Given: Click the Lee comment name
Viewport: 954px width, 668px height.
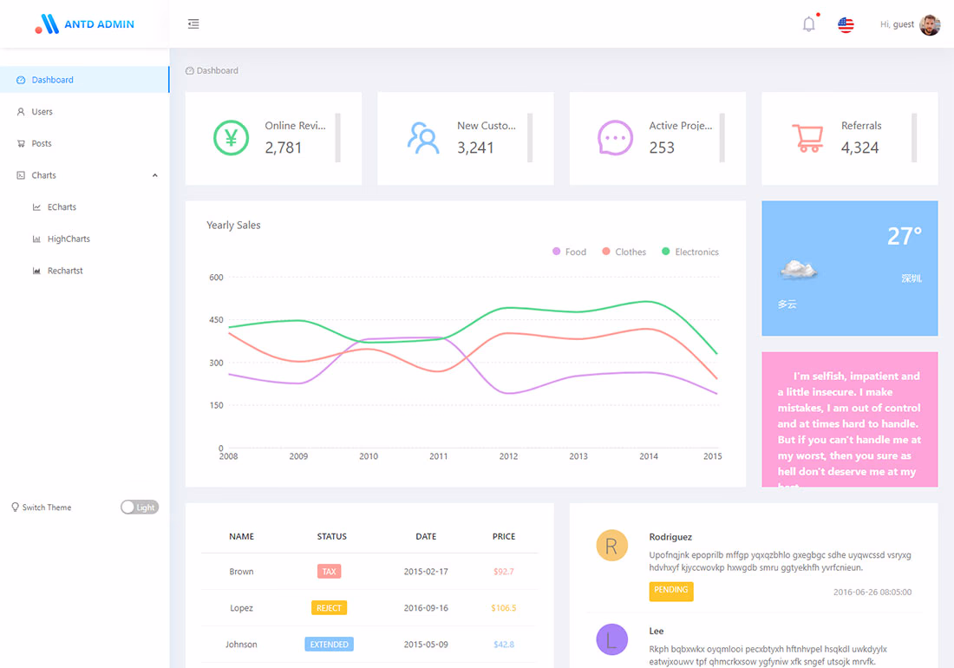Looking at the screenshot, I should 657,631.
